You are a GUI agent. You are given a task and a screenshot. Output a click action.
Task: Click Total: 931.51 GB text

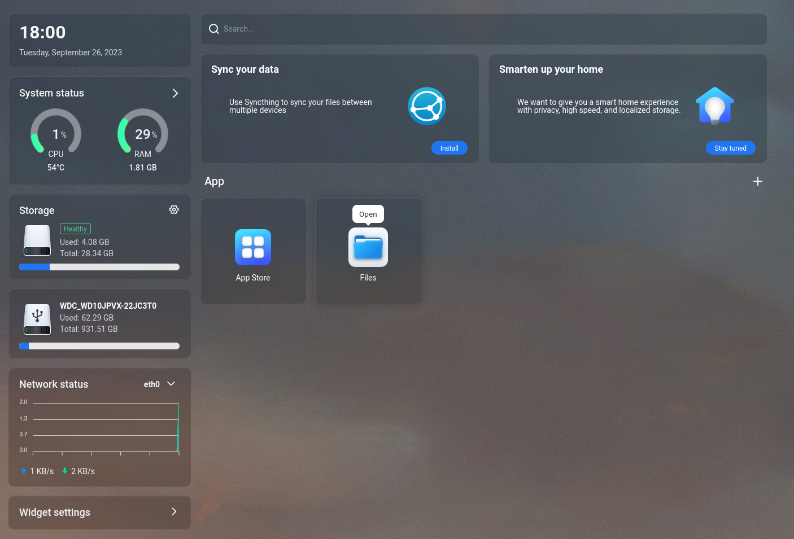(89, 329)
